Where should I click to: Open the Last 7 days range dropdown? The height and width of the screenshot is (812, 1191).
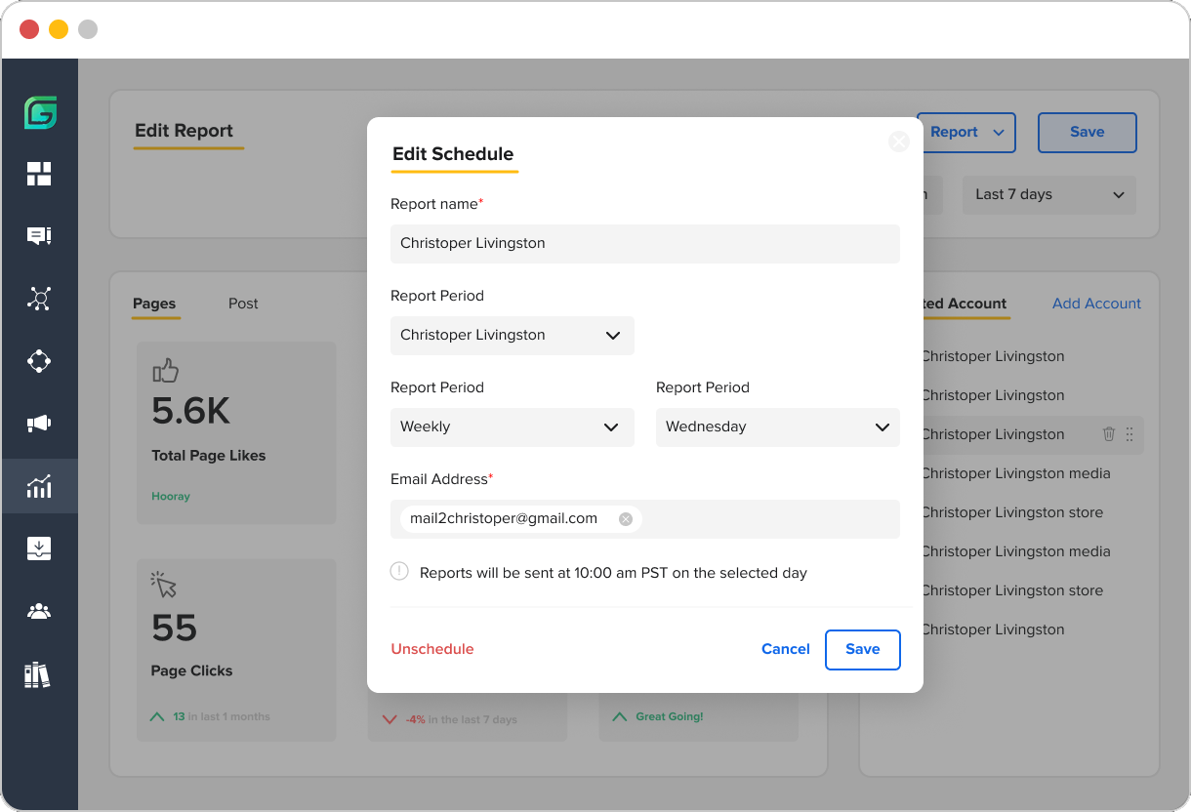click(x=1049, y=194)
